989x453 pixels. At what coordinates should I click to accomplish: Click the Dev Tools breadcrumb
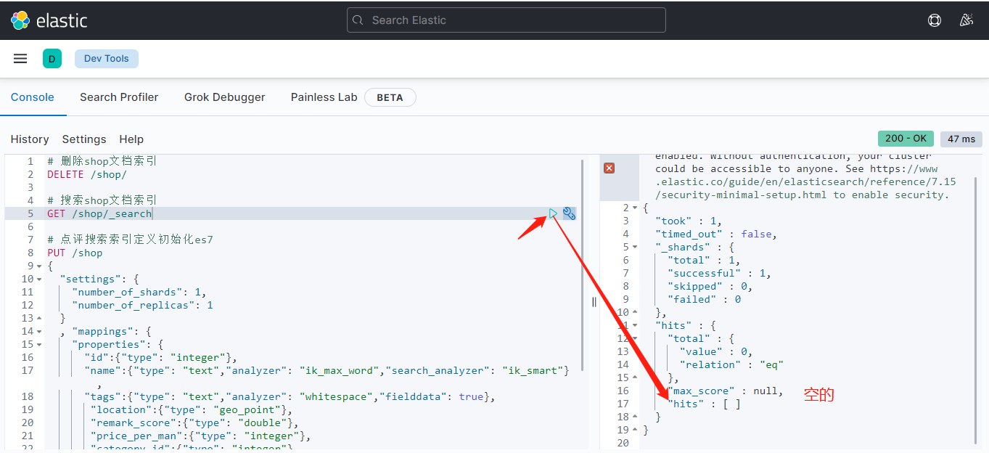107,59
